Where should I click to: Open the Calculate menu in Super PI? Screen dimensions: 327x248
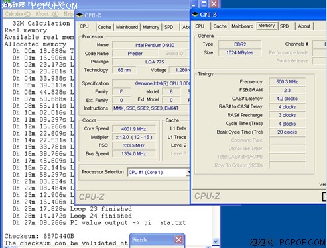click(x=18, y=14)
